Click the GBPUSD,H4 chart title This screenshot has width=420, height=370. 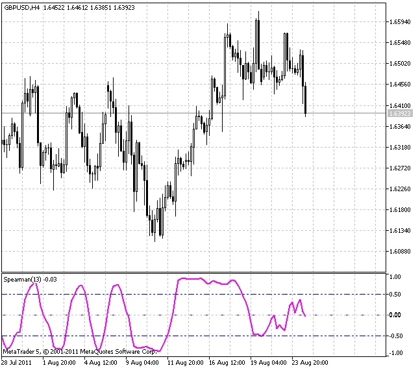(x=22, y=6)
